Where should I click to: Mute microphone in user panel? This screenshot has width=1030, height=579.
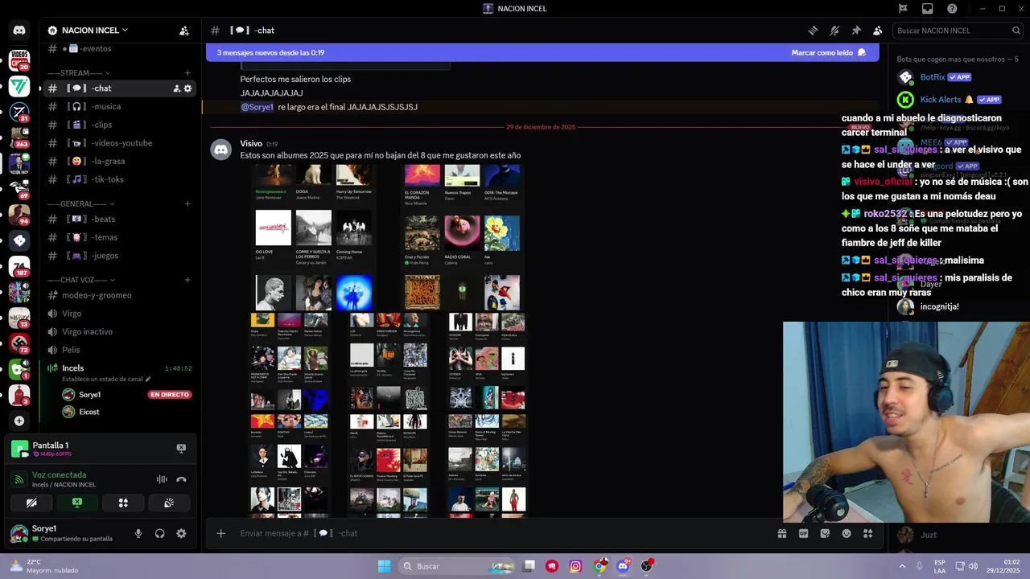point(138,533)
